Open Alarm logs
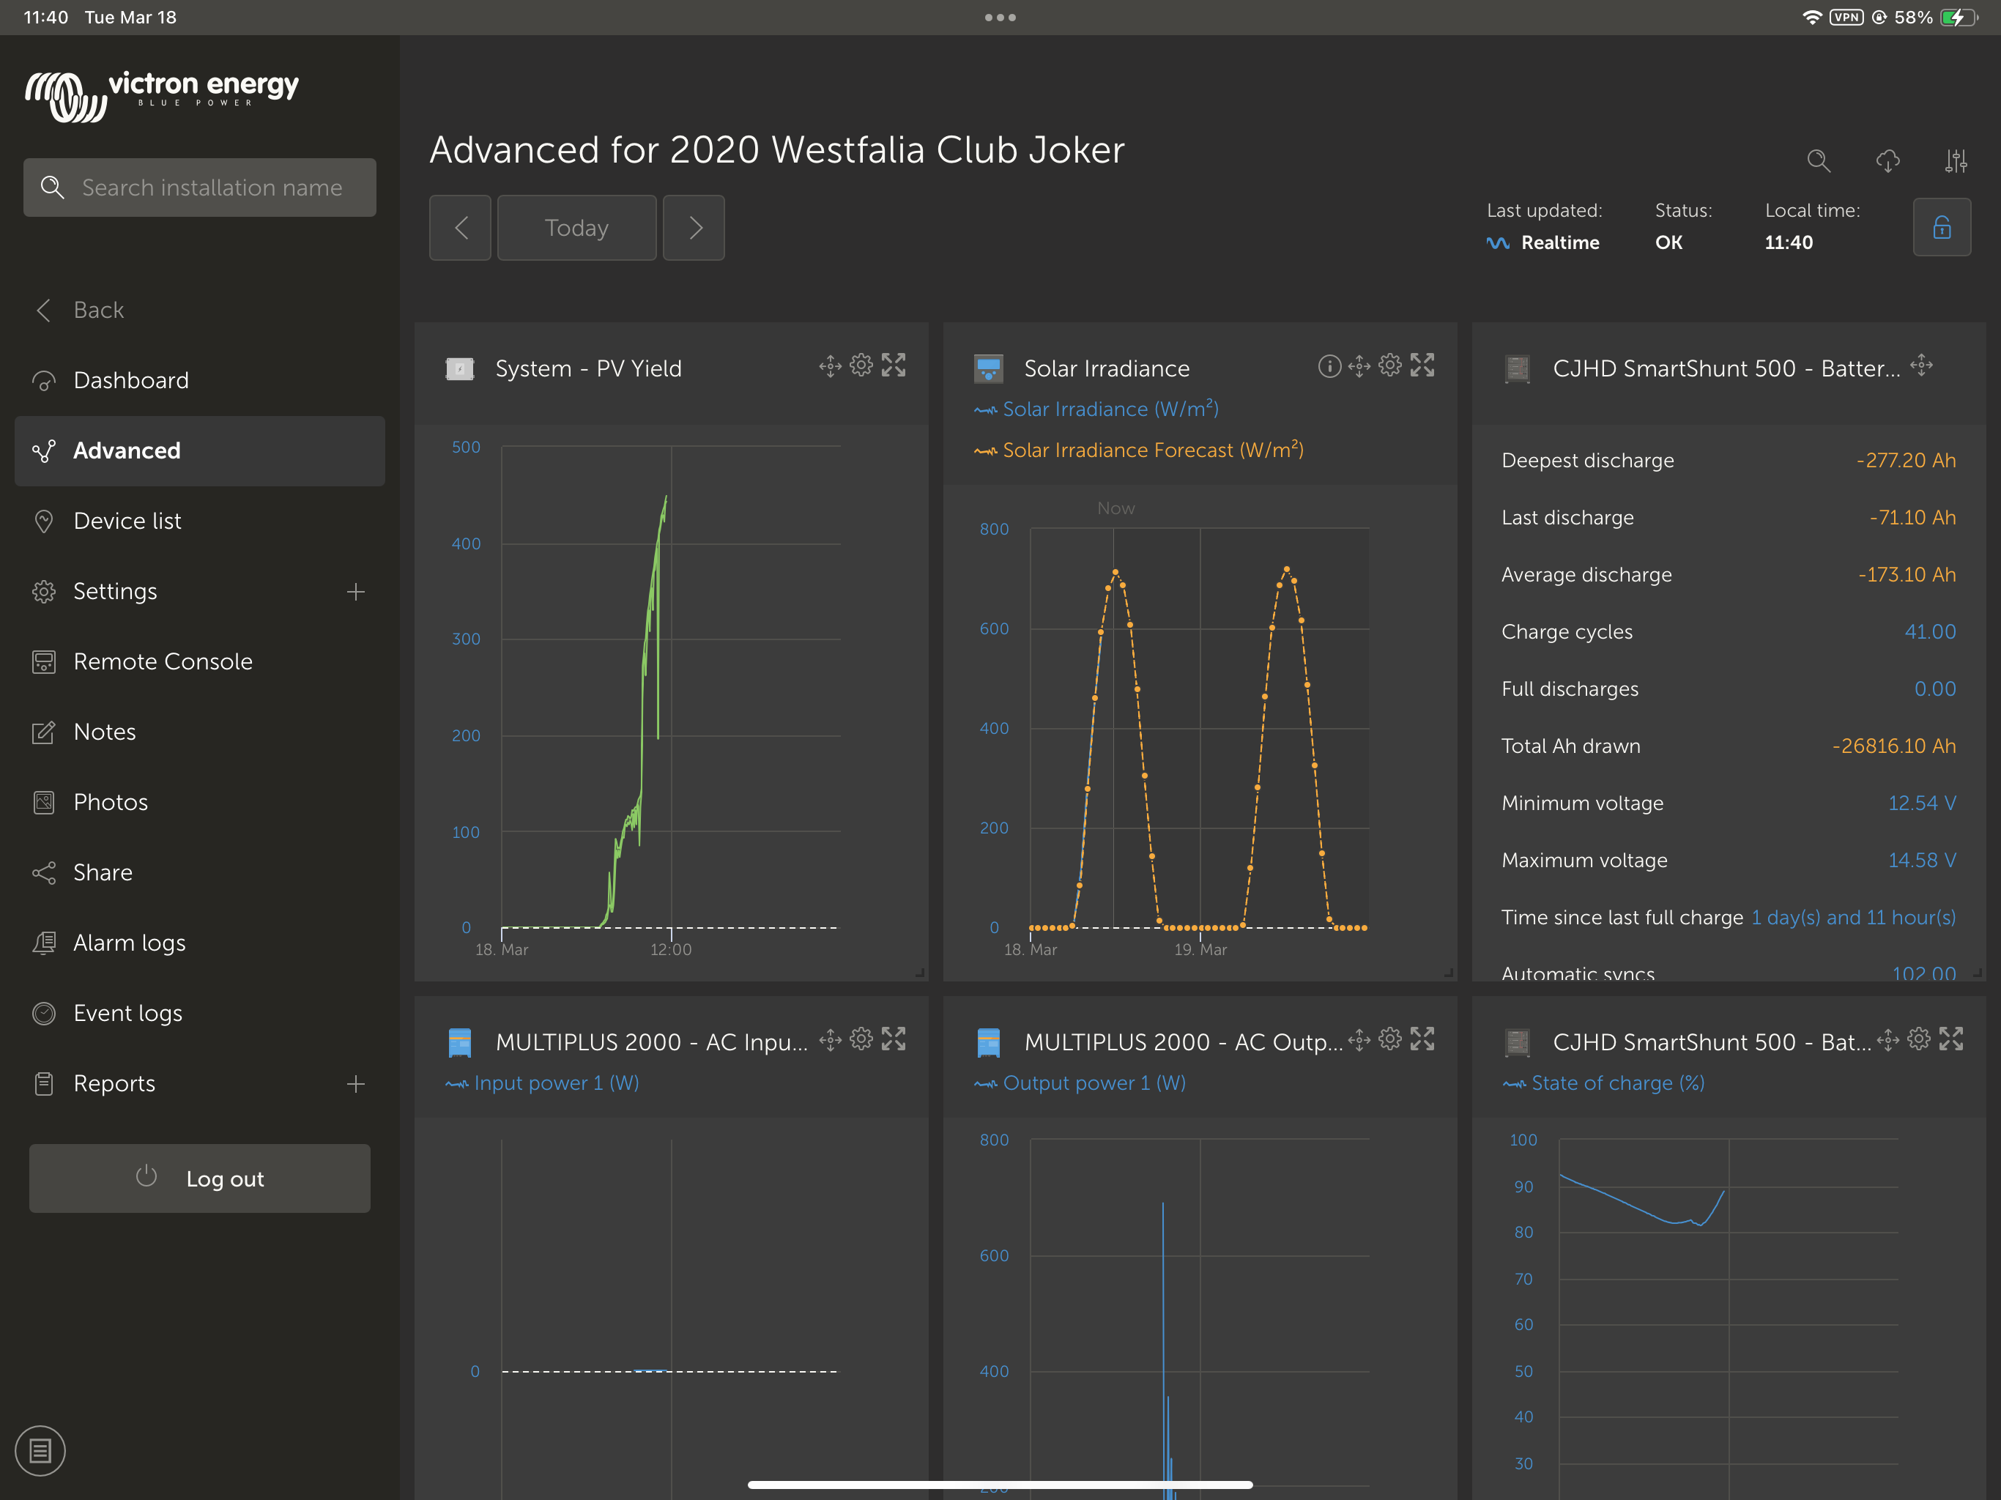The height and width of the screenshot is (1500, 2001). (x=200, y=943)
